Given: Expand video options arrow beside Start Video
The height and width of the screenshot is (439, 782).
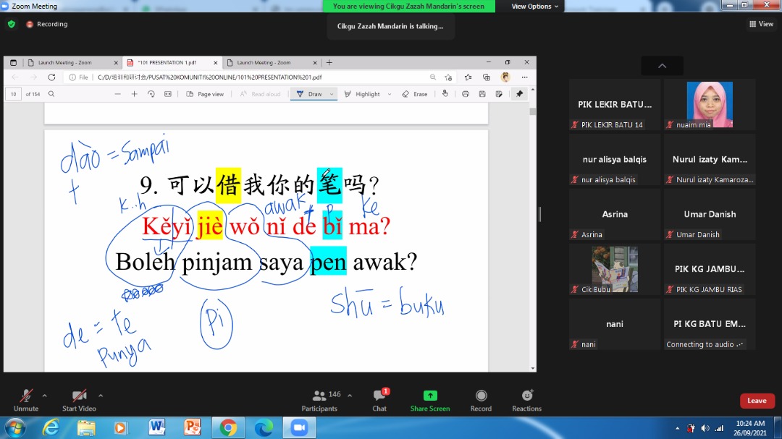Looking at the screenshot, I should tap(101, 396).
